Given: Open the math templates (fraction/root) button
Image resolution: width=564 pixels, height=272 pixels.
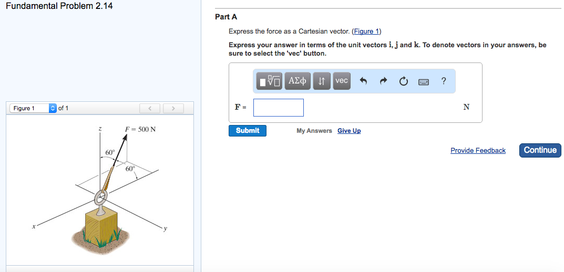Looking at the screenshot, I should tap(270, 81).
